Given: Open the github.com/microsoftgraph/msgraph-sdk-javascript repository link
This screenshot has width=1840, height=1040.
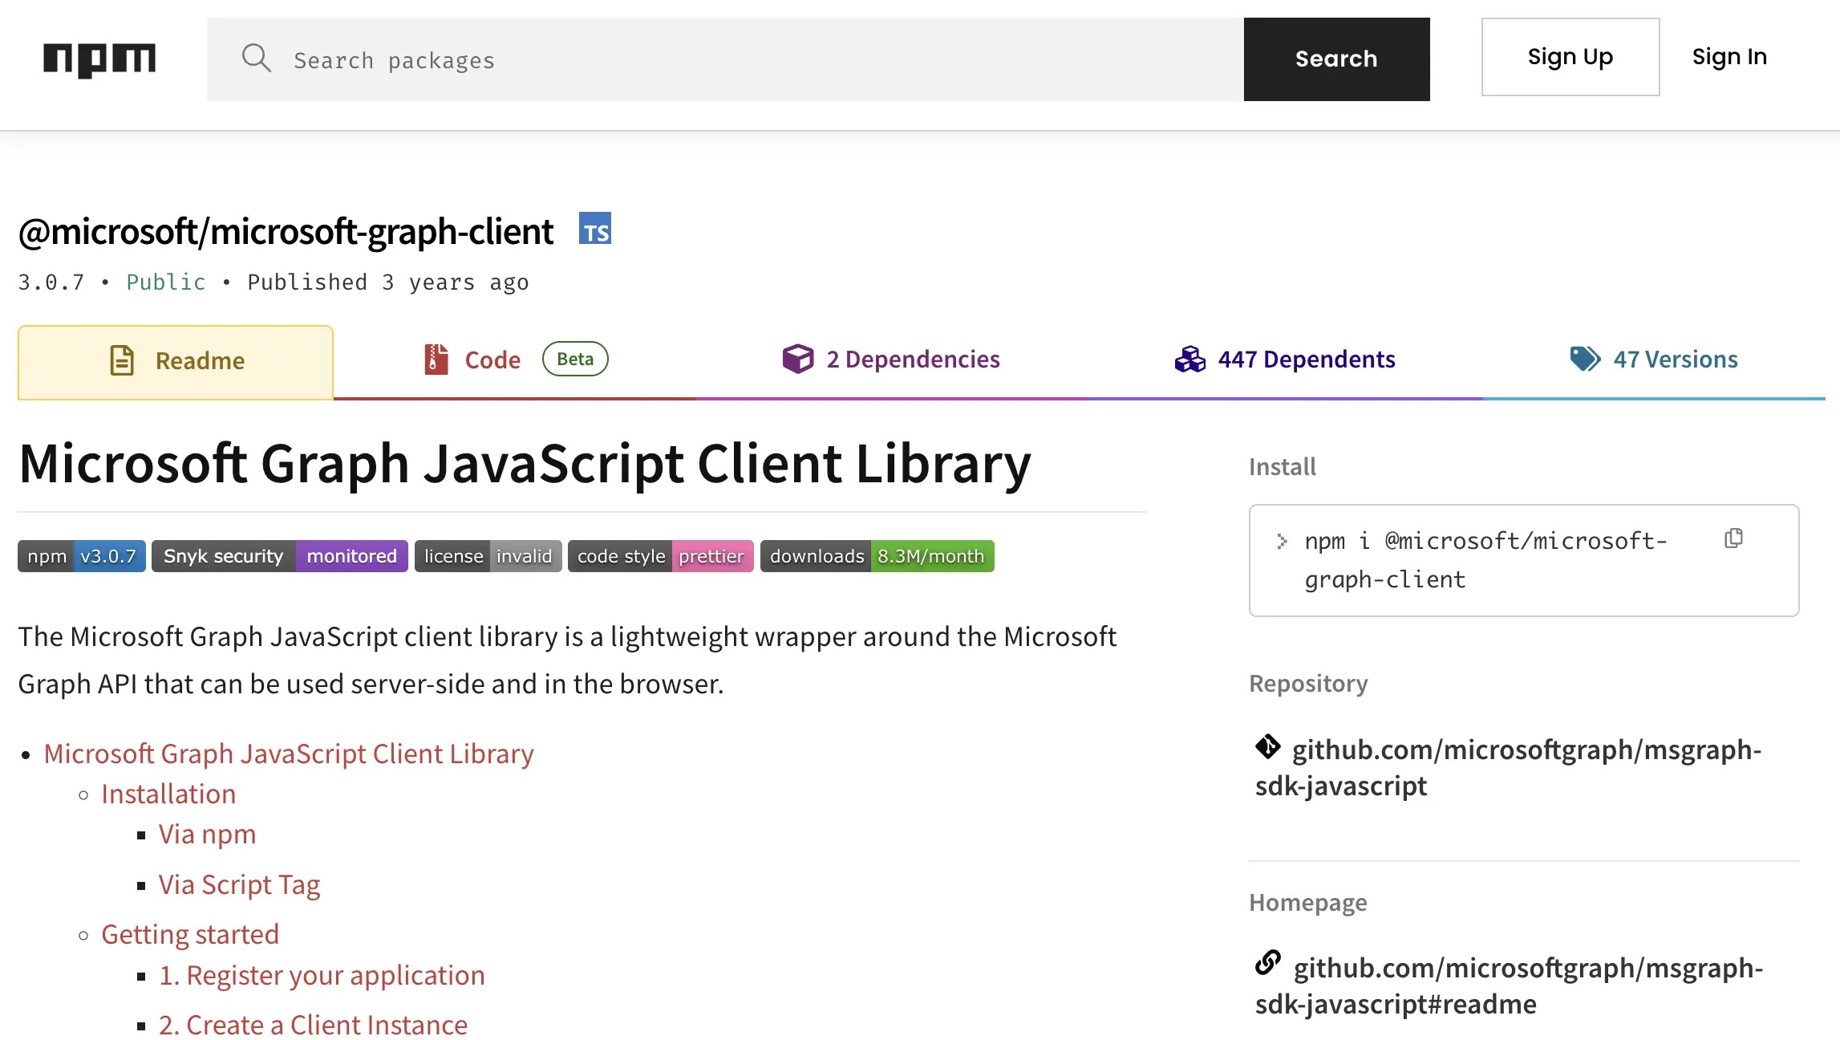Looking at the screenshot, I should [1508, 767].
